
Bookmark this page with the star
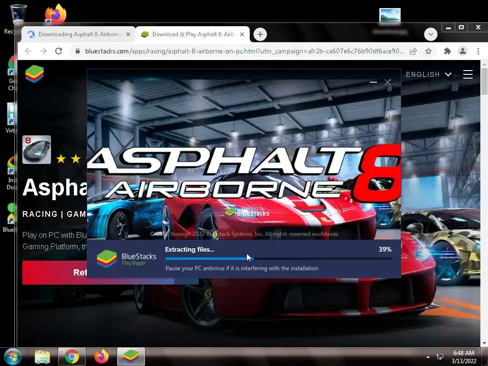pos(428,51)
